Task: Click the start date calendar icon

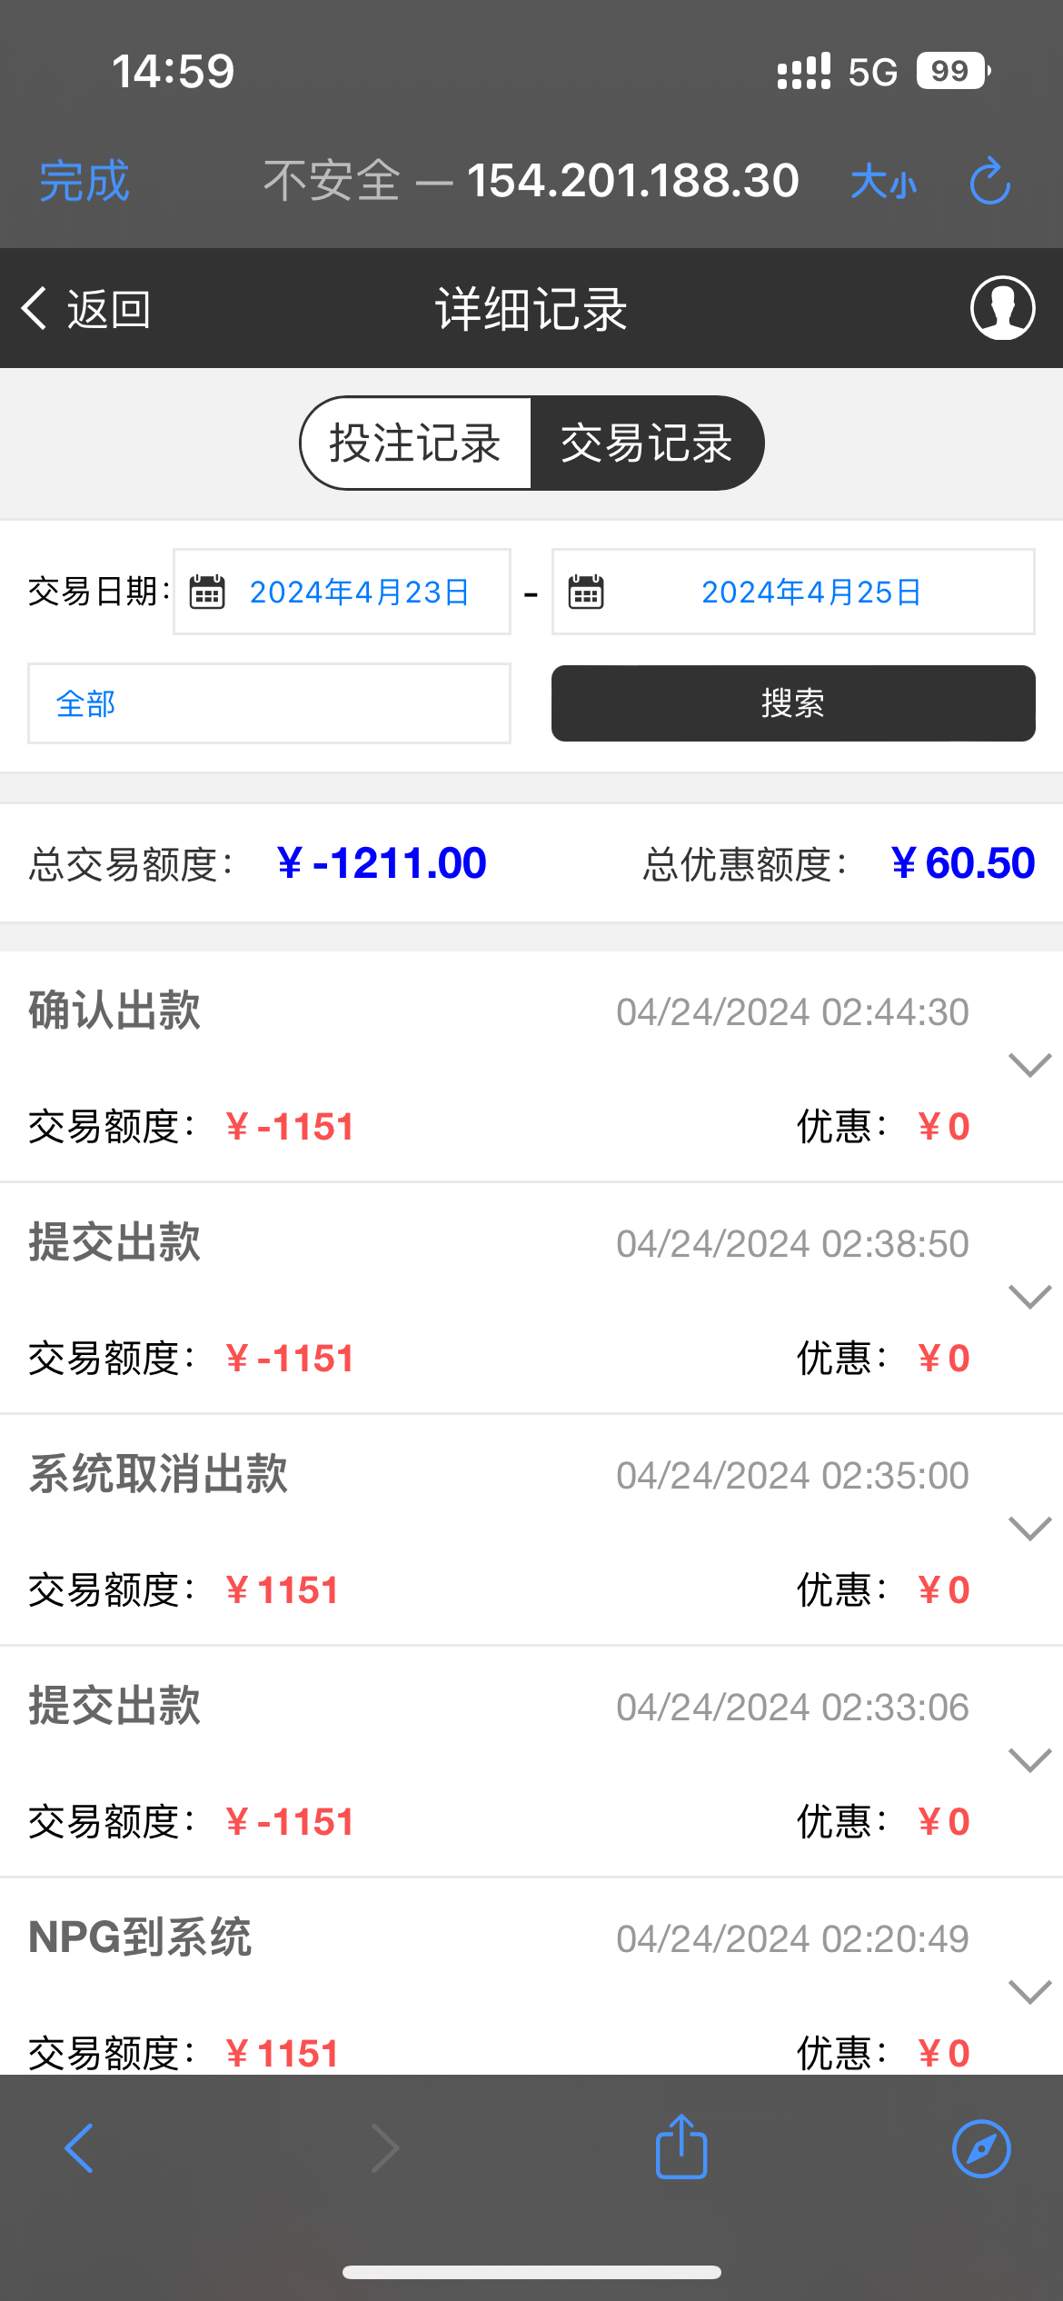Action: 207,593
